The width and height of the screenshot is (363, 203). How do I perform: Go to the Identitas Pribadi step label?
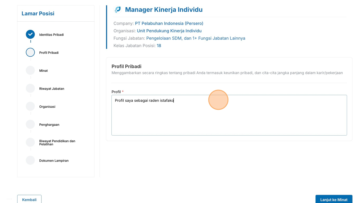[51, 35]
